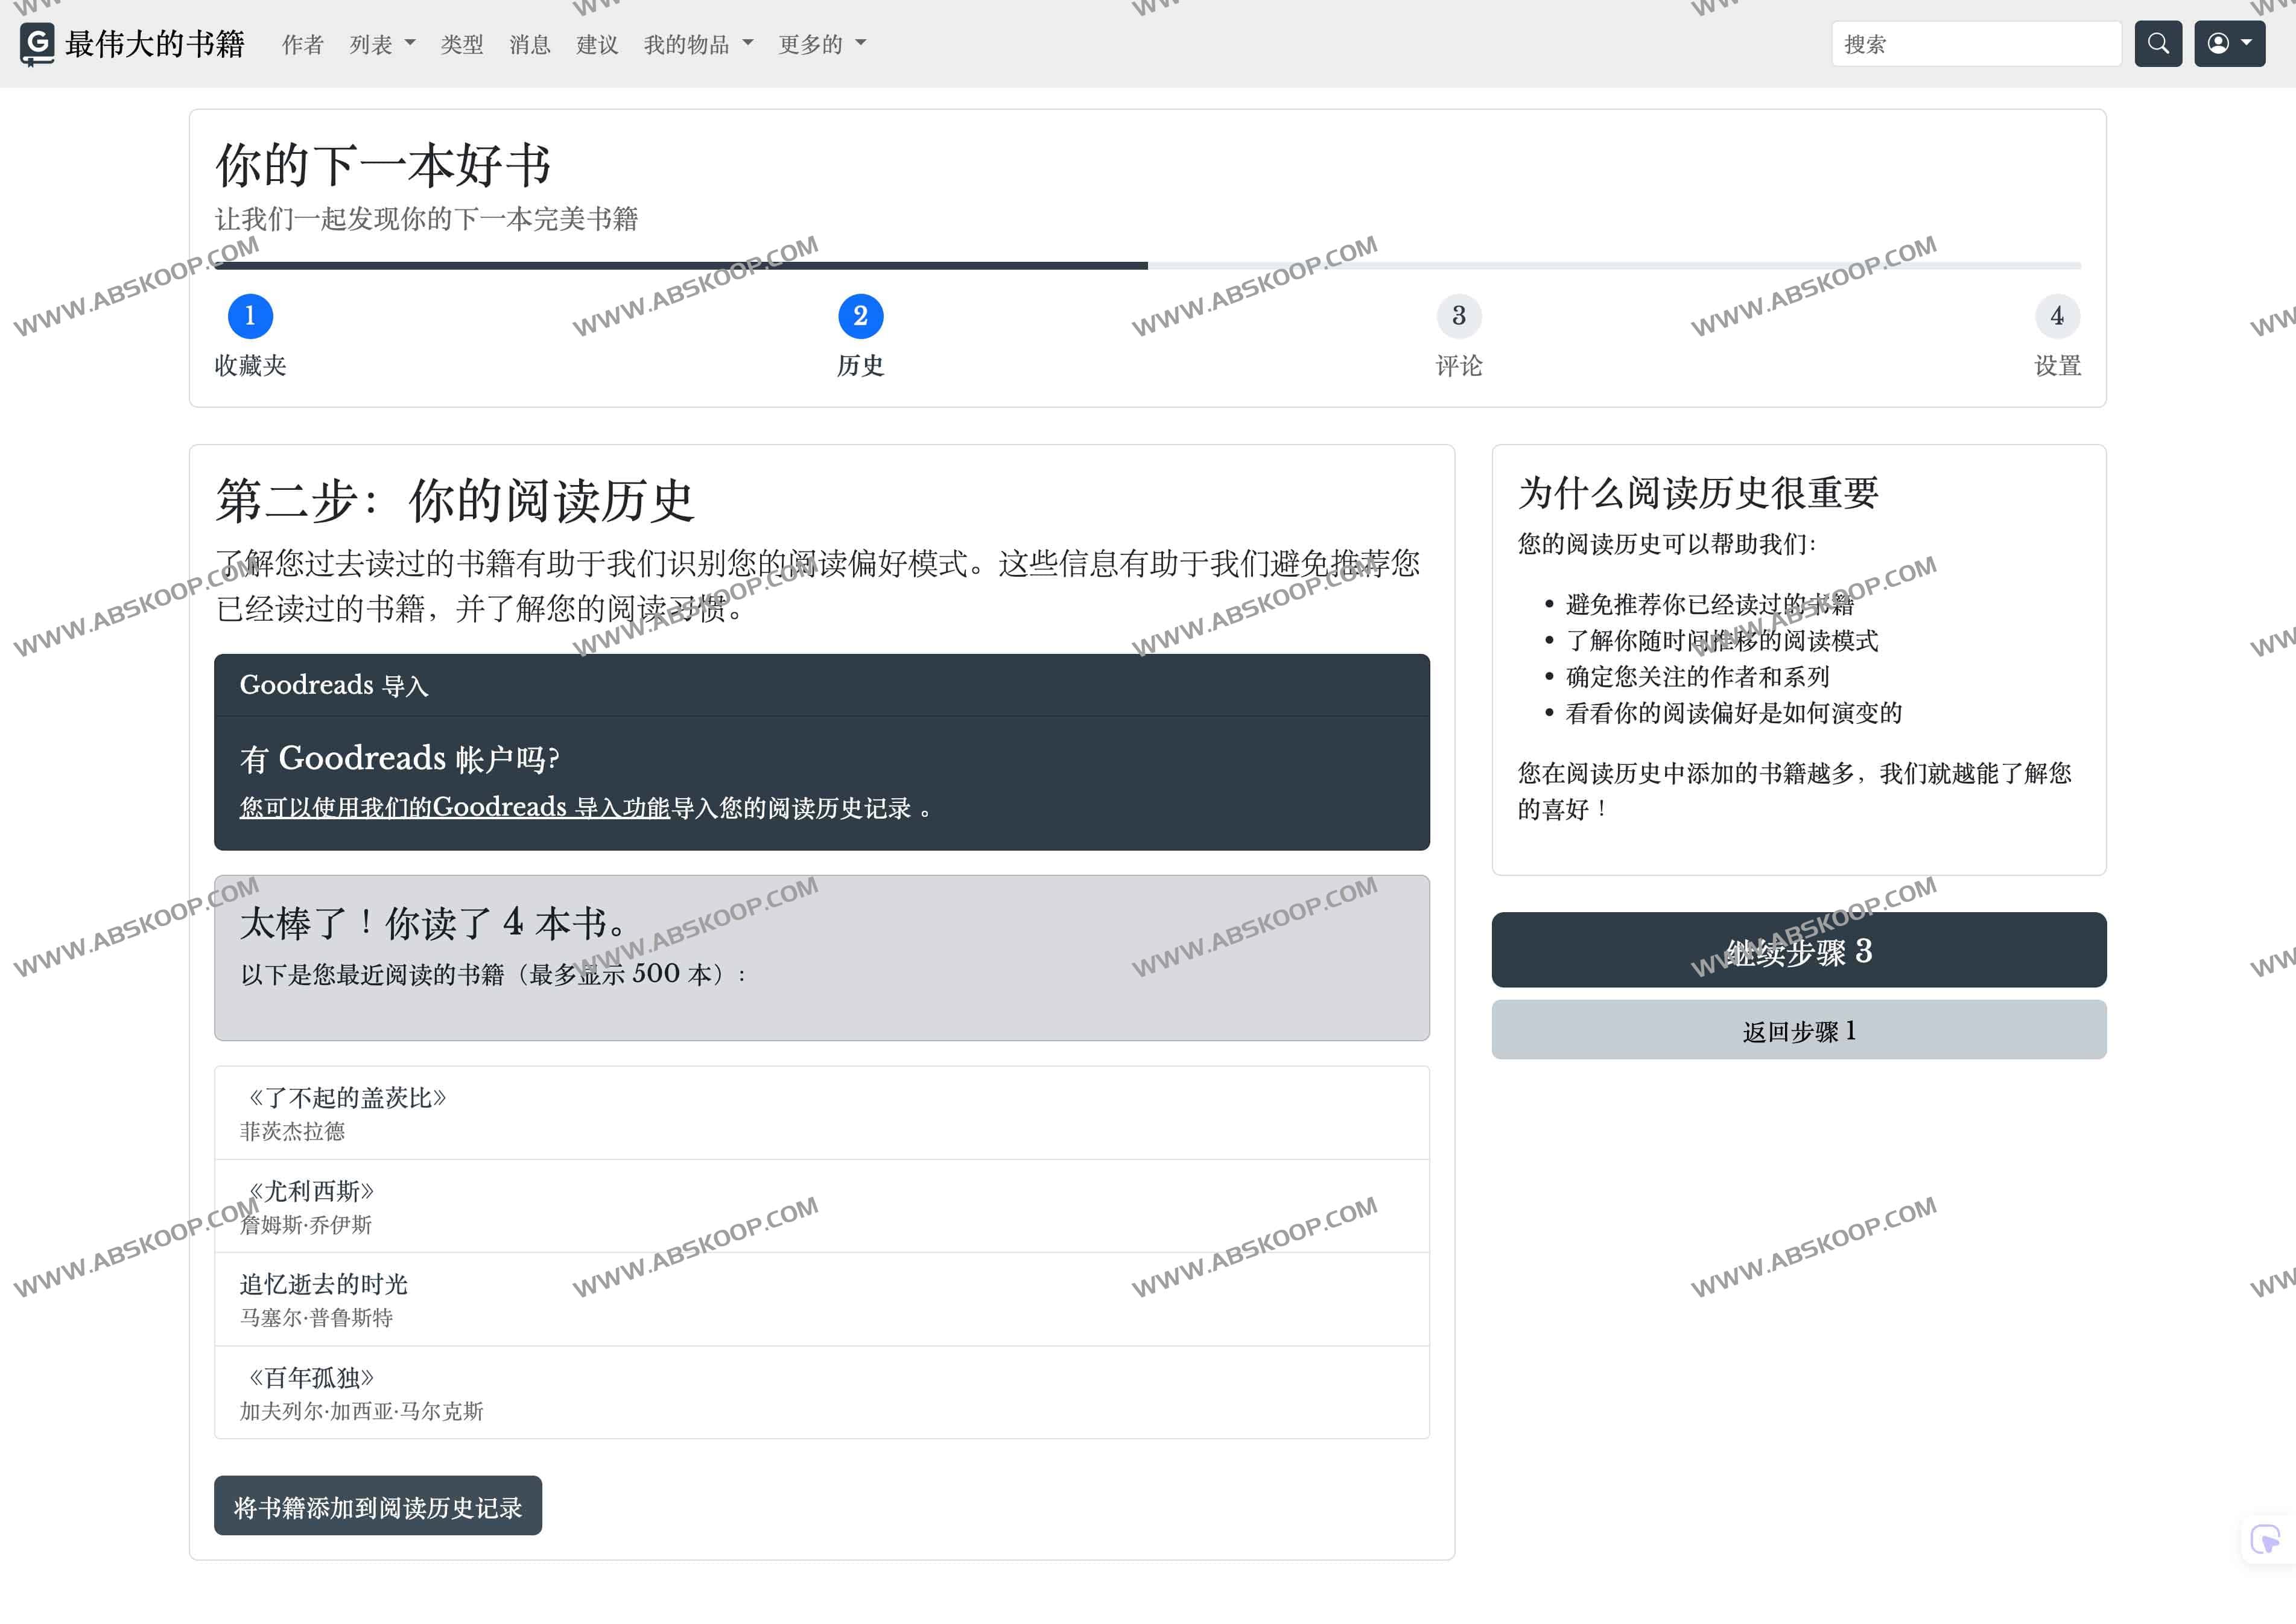Viewport: 2296px width, 1624px height.
Task: Click step 3 评论 circle icon
Action: (1459, 315)
